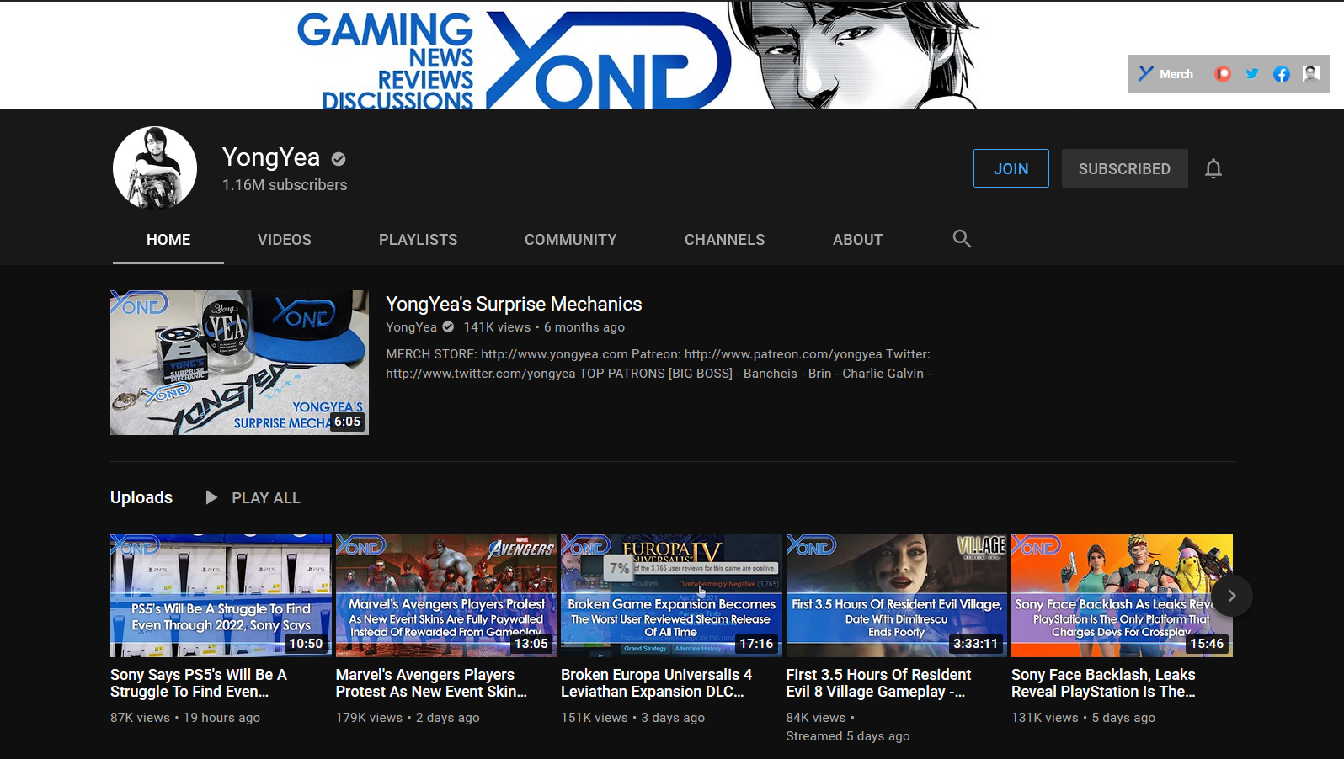Open the Merch link in banner
1344x759 pixels.
click(1165, 74)
